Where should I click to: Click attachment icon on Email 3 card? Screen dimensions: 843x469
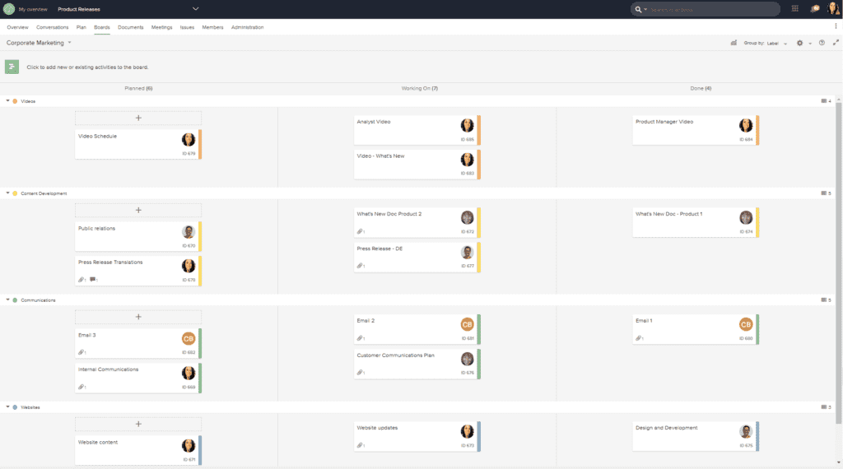tap(82, 352)
